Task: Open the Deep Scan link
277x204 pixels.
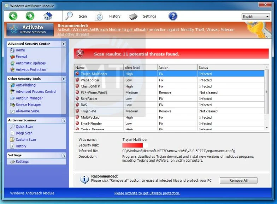Action: click(x=24, y=133)
